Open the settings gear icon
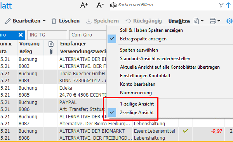 point(230,21)
